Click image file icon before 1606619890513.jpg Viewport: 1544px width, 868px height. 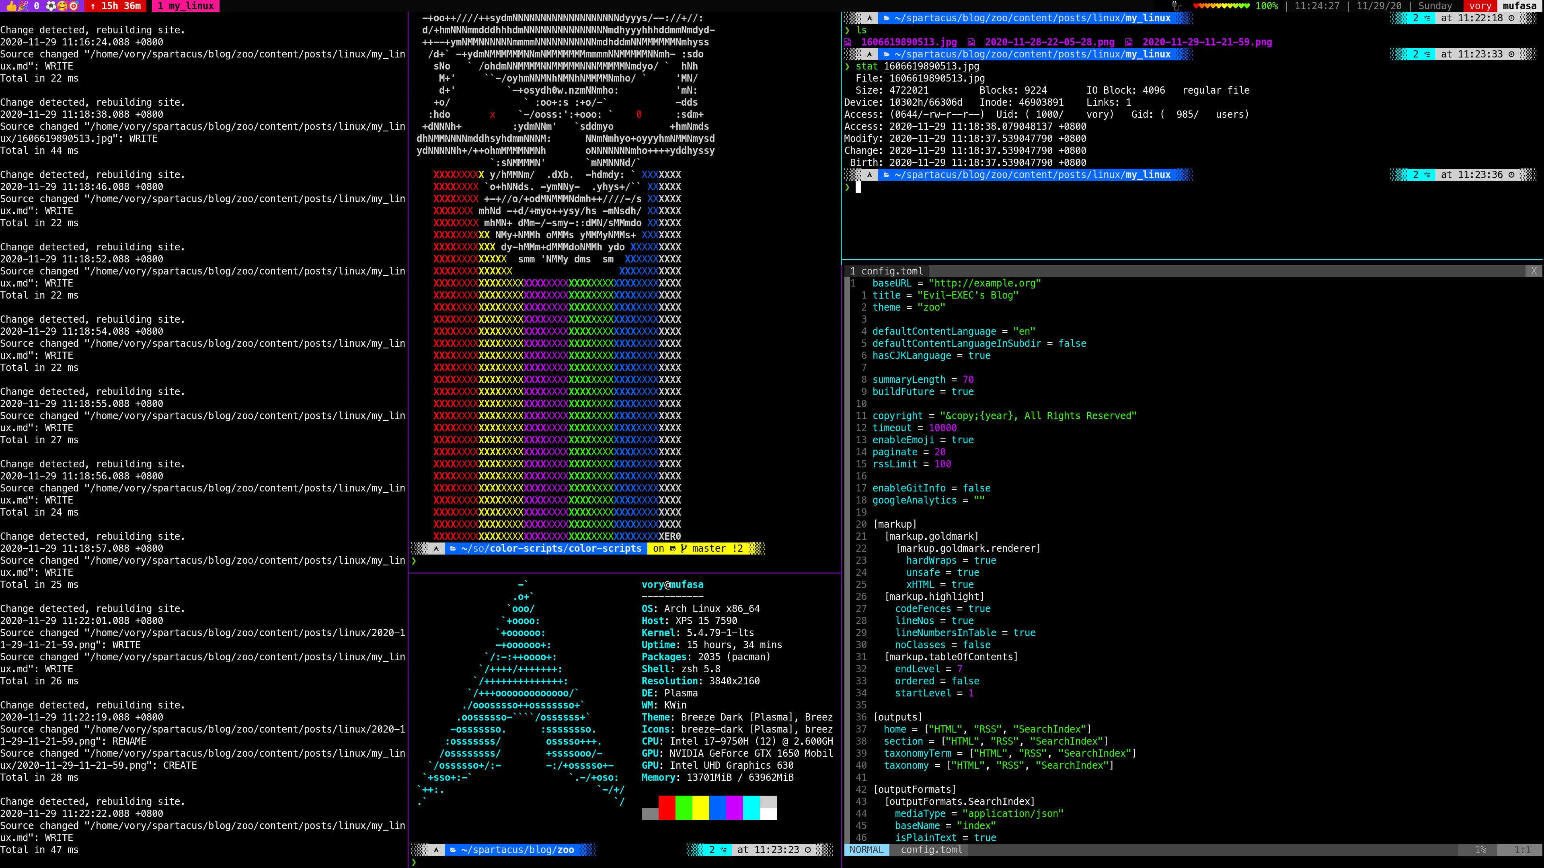(848, 43)
